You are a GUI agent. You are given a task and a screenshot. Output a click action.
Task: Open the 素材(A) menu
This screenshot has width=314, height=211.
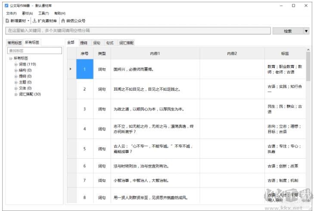click(28, 13)
